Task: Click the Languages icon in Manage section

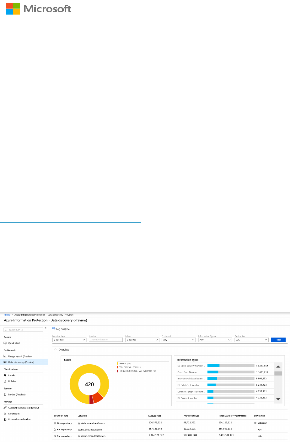Action: tap(5, 414)
